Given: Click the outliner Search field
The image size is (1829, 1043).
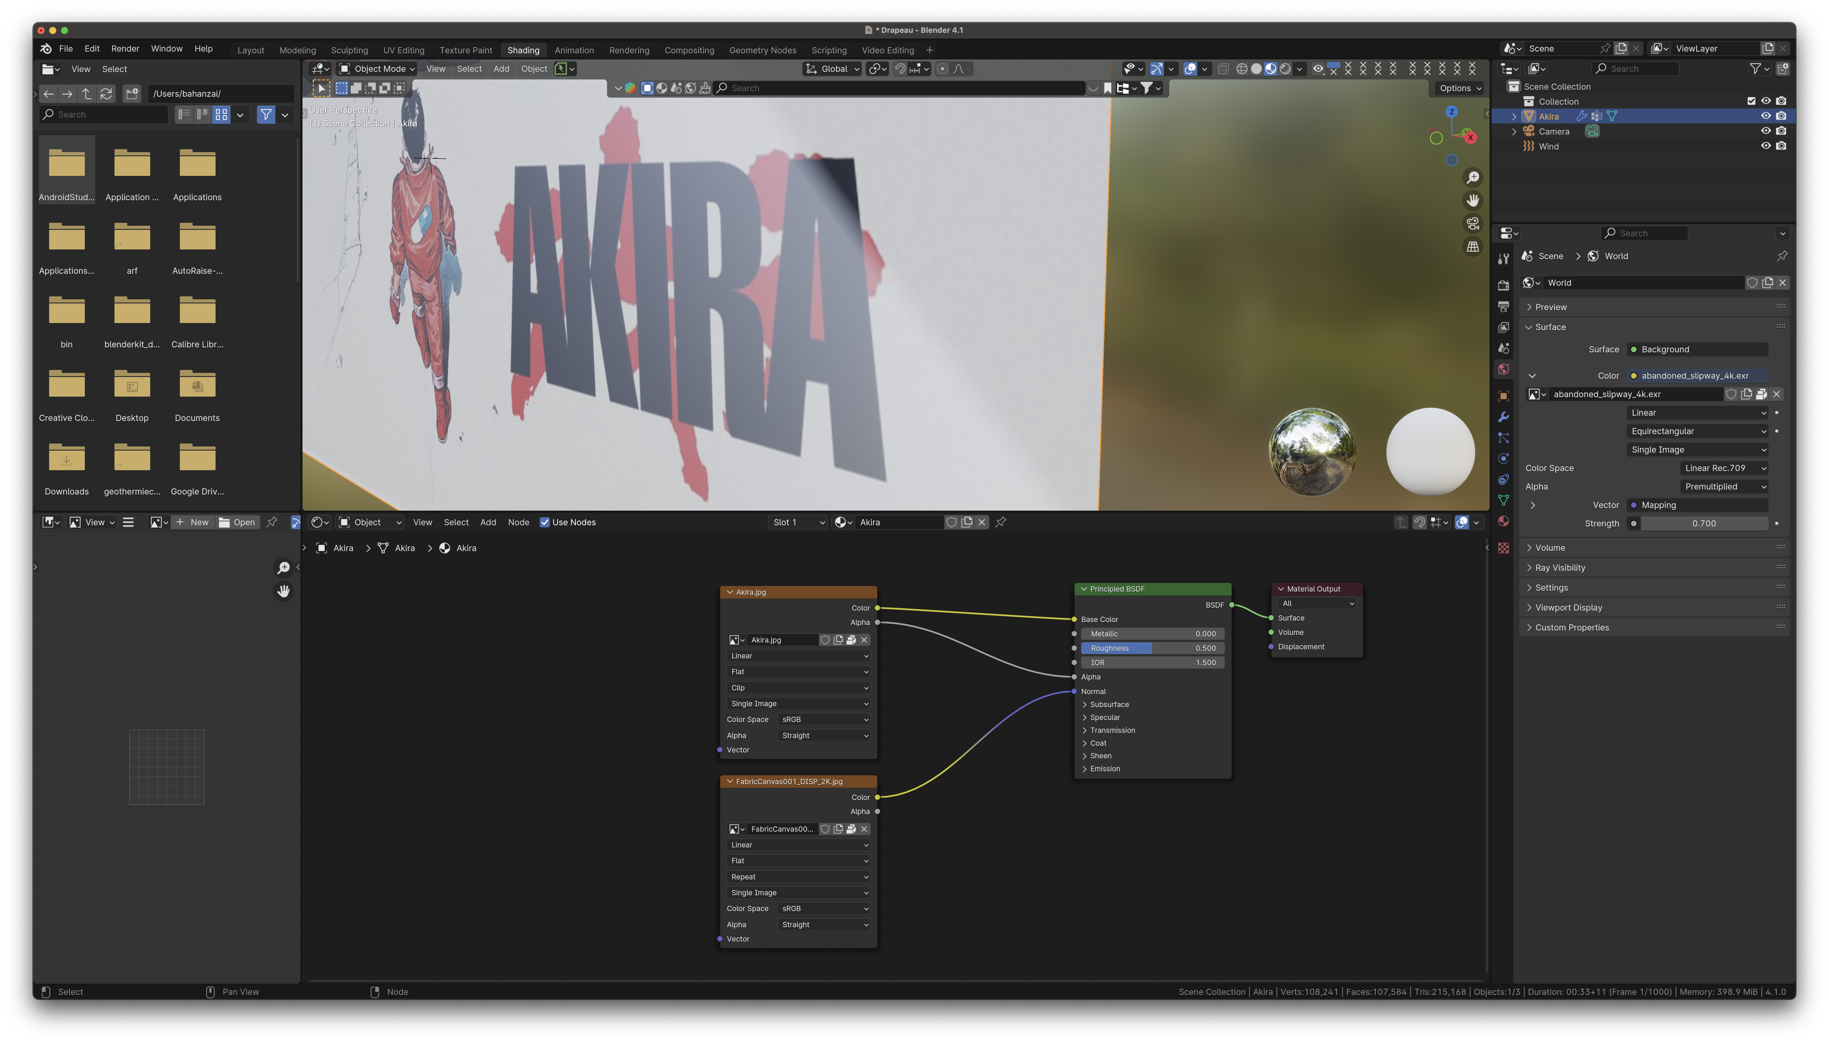Looking at the screenshot, I should coord(1635,69).
